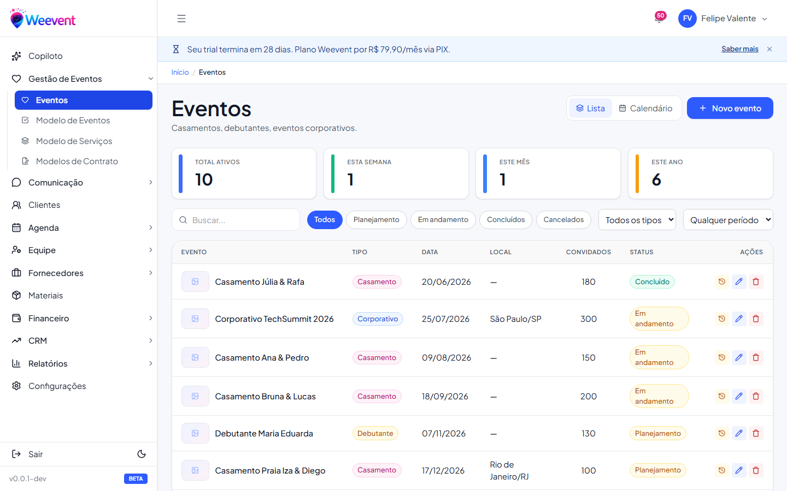Open Qualquer período dropdown
The image size is (787, 491).
[x=728, y=220]
